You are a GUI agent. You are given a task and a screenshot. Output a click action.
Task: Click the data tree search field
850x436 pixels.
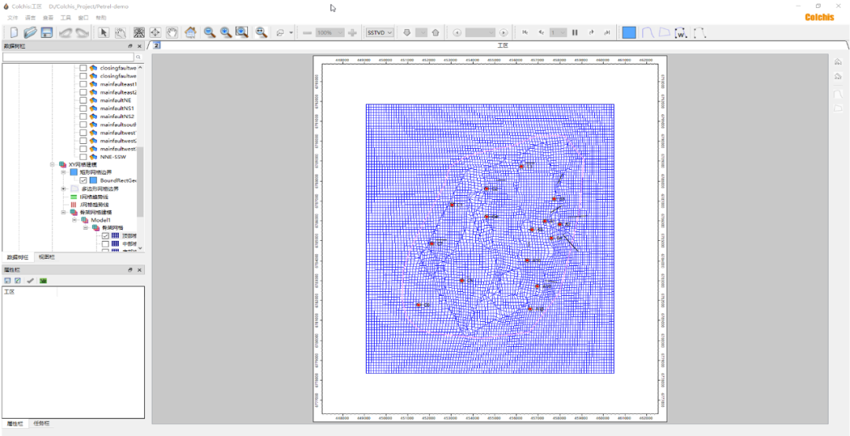tap(68, 57)
